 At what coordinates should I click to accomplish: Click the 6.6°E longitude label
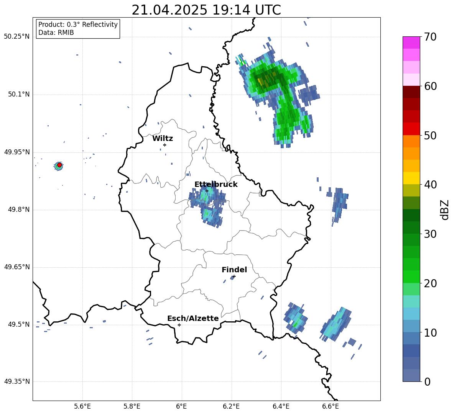pos(331,406)
